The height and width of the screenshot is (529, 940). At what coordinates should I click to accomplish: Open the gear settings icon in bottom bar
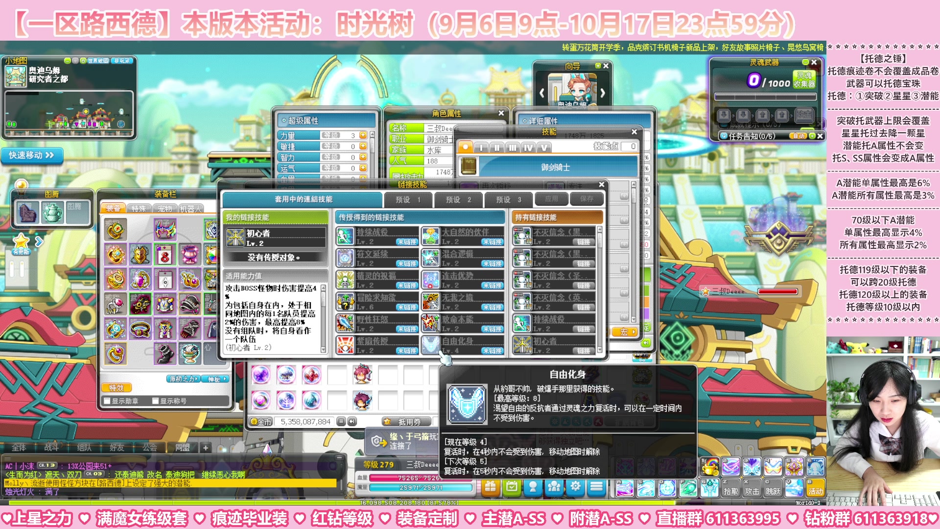pos(576,487)
